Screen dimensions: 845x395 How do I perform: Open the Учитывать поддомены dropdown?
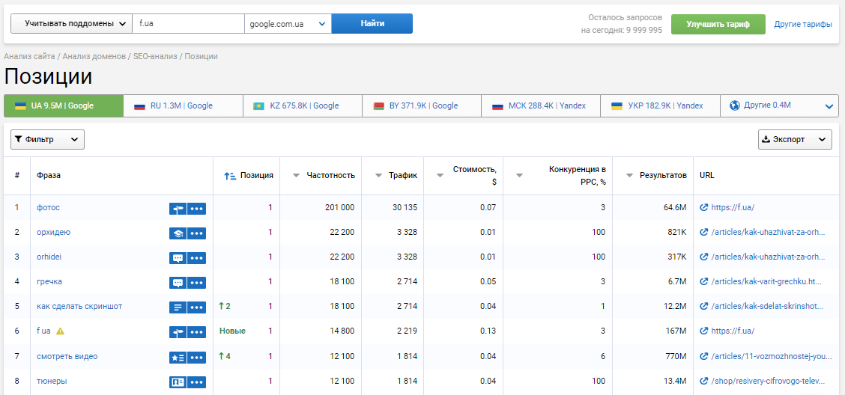[x=71, y=24]
